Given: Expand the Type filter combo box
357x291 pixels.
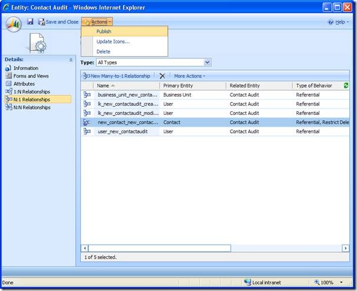Looking at the screenshot, I should point(207,62).
